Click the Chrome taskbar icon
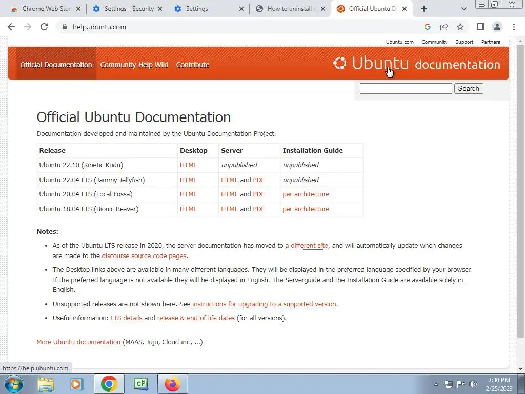525x394 pixels. 109,384
